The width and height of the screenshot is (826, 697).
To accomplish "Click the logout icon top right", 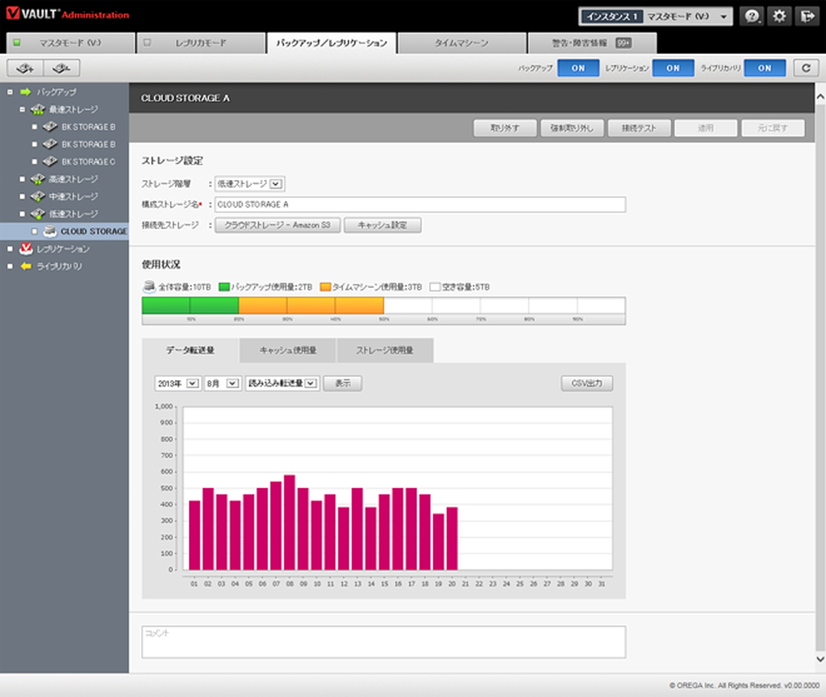I will click(806, 15).
